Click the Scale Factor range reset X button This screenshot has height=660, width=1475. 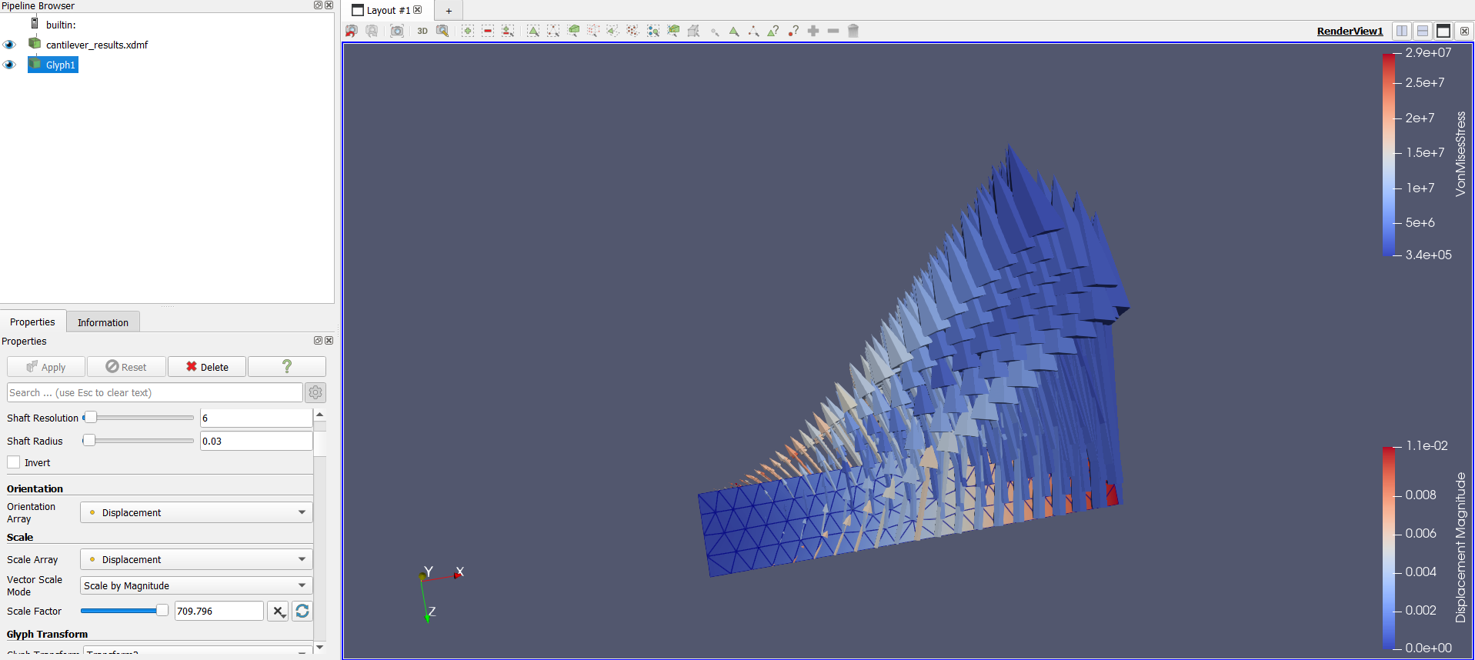(x=278, y=611)
